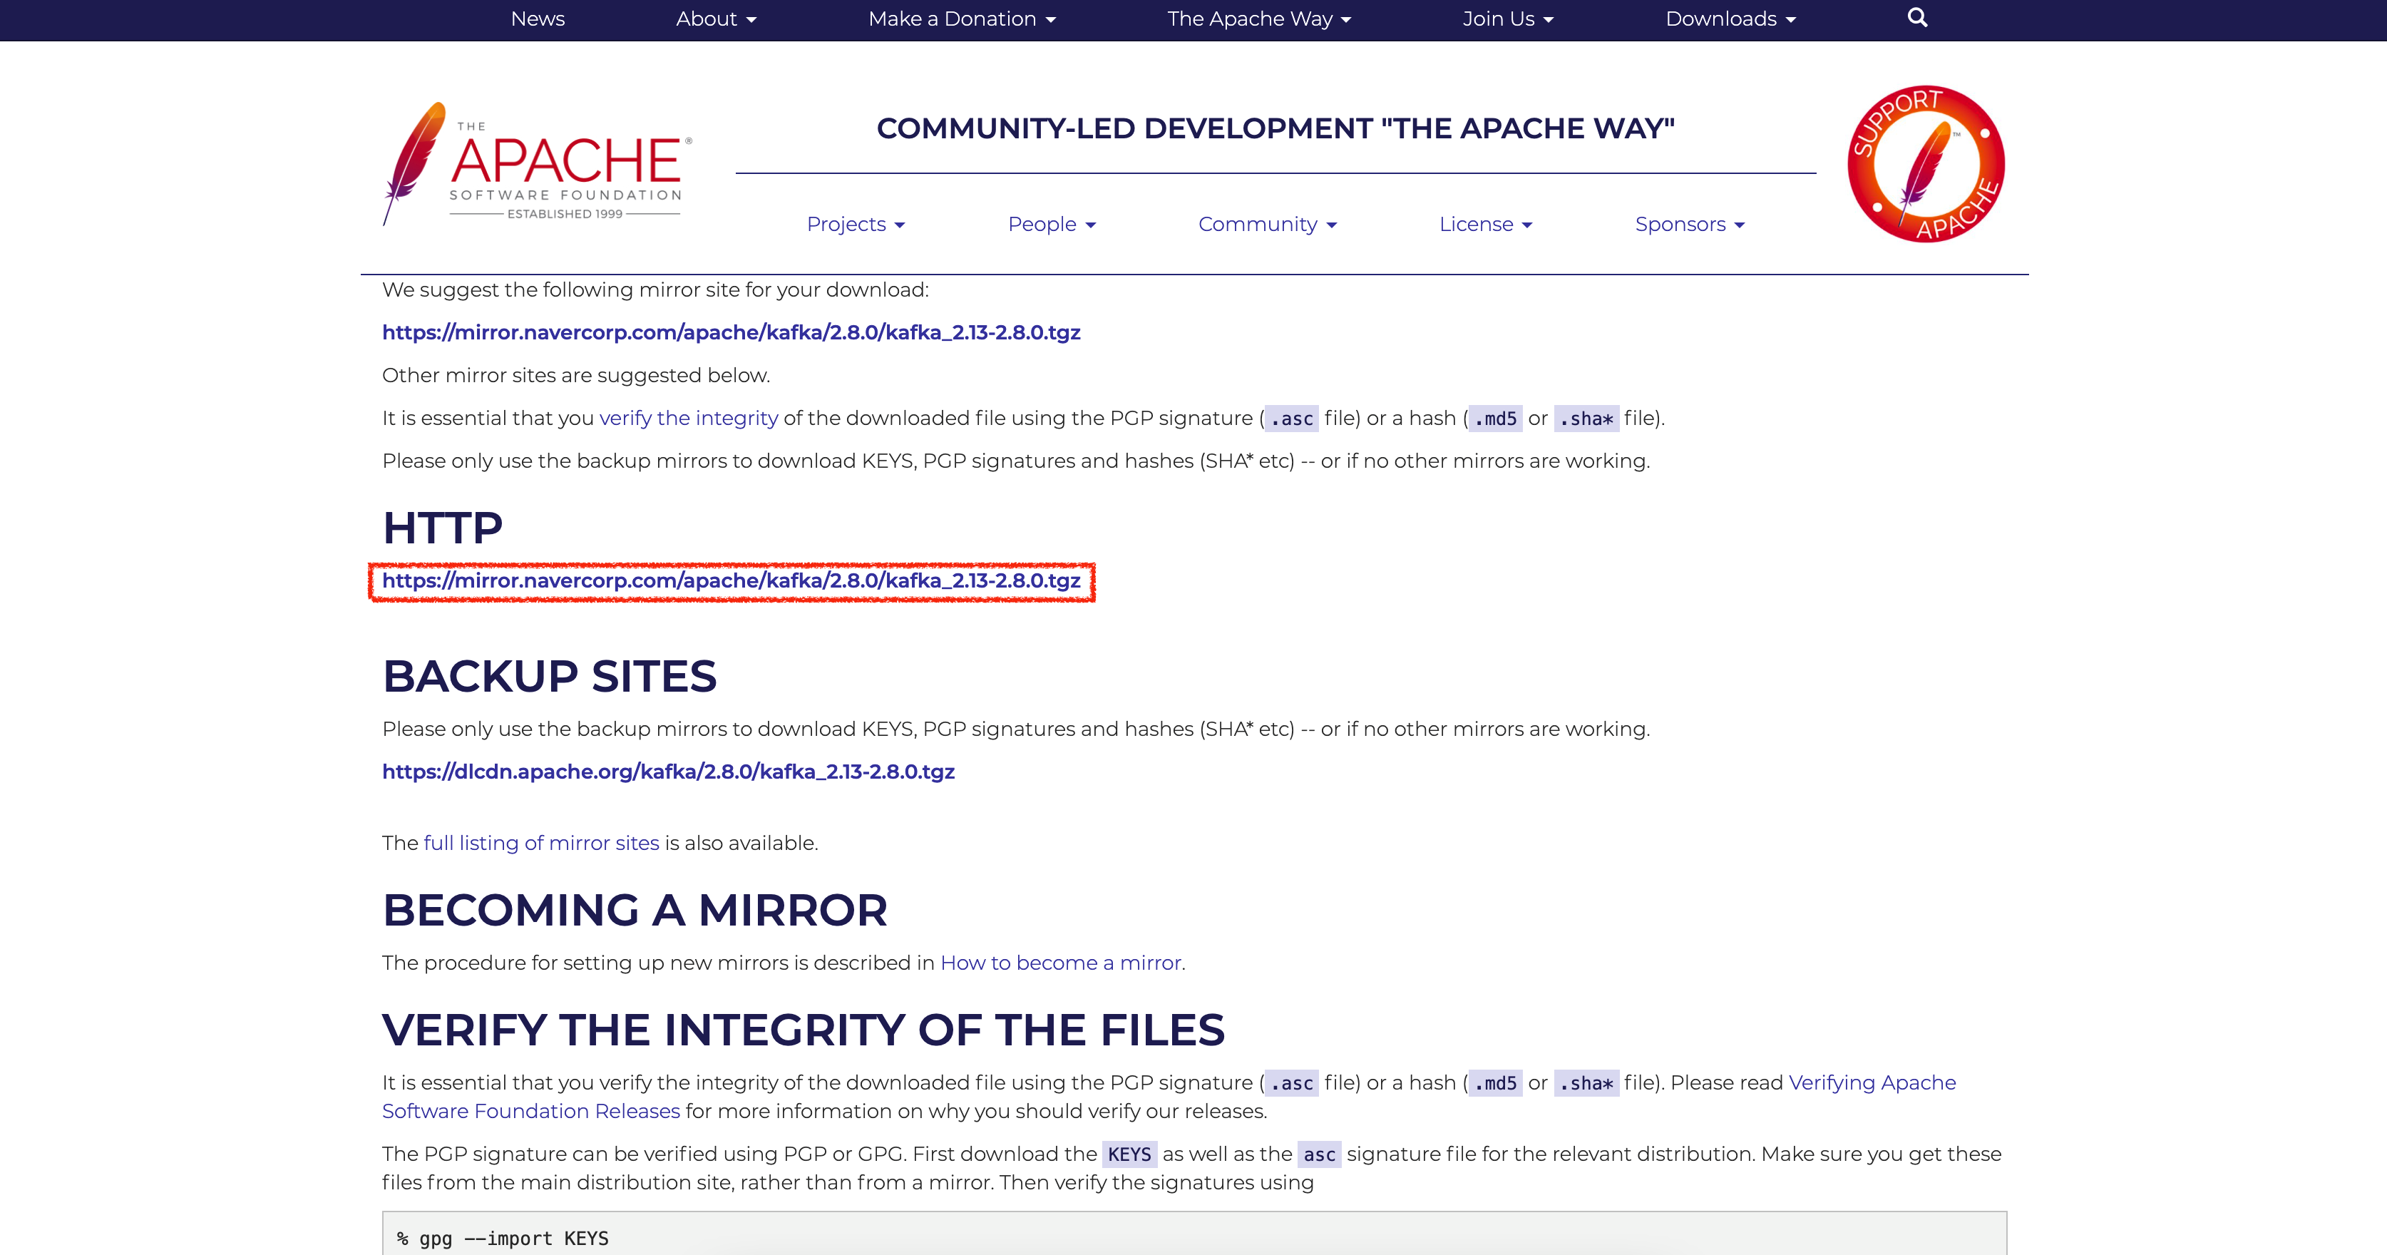The width and height of the screenshot is (2387, 1255).
Task: Click the Community-Led Development banner title
Action: click(1275, 128)
